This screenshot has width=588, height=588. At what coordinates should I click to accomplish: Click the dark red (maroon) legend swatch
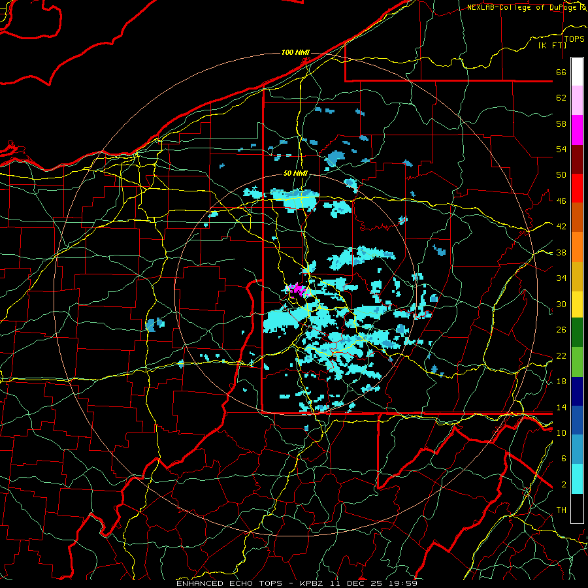(x=577, y=159)
